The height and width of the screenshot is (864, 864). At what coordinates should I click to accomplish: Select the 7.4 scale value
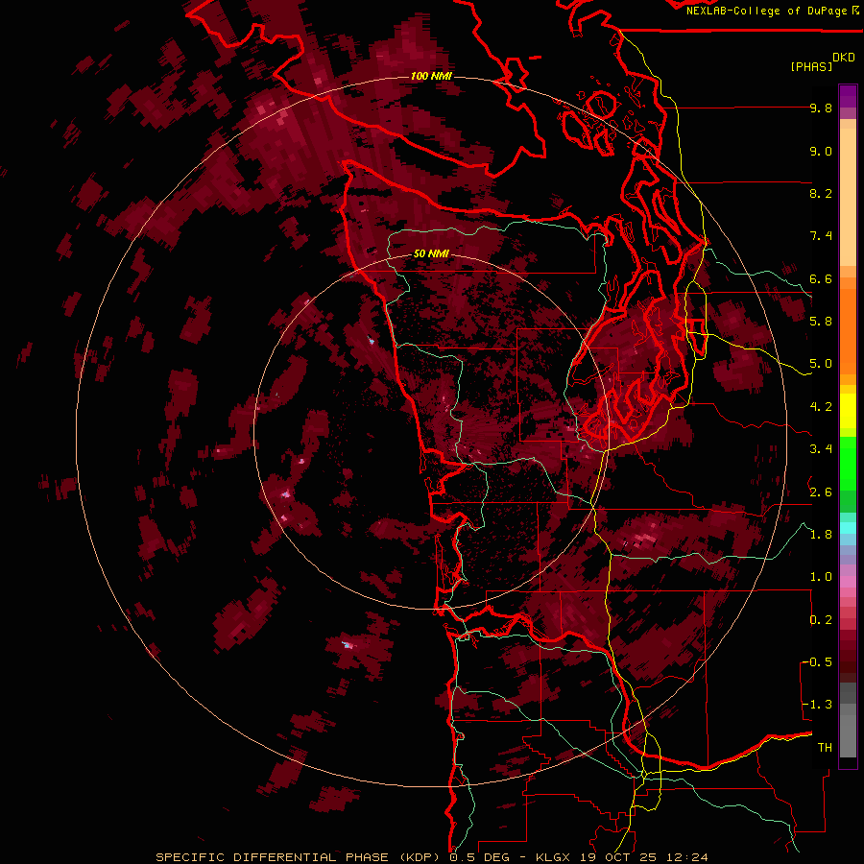821,236
